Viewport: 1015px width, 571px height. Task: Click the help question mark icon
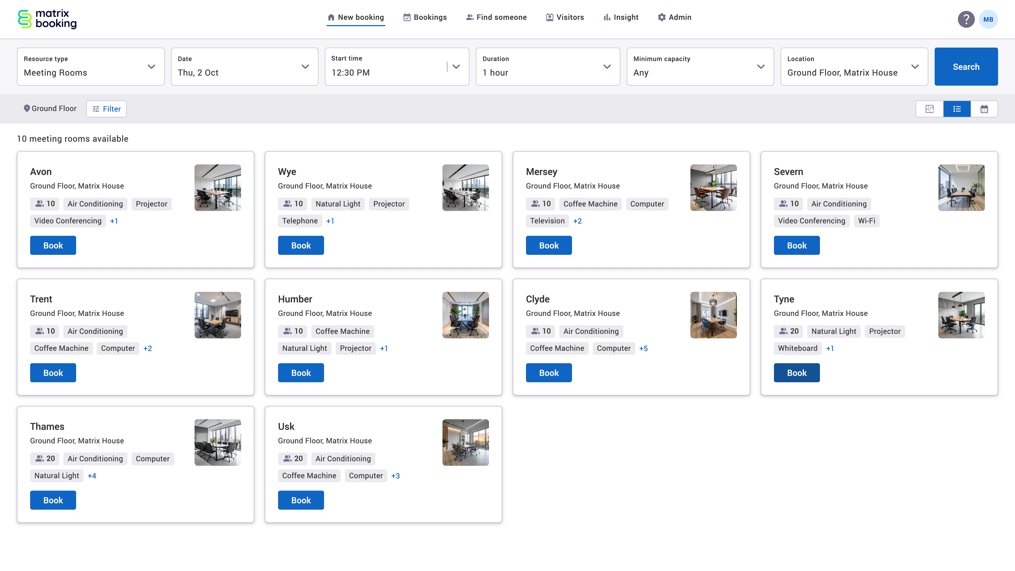coord(966,19)
